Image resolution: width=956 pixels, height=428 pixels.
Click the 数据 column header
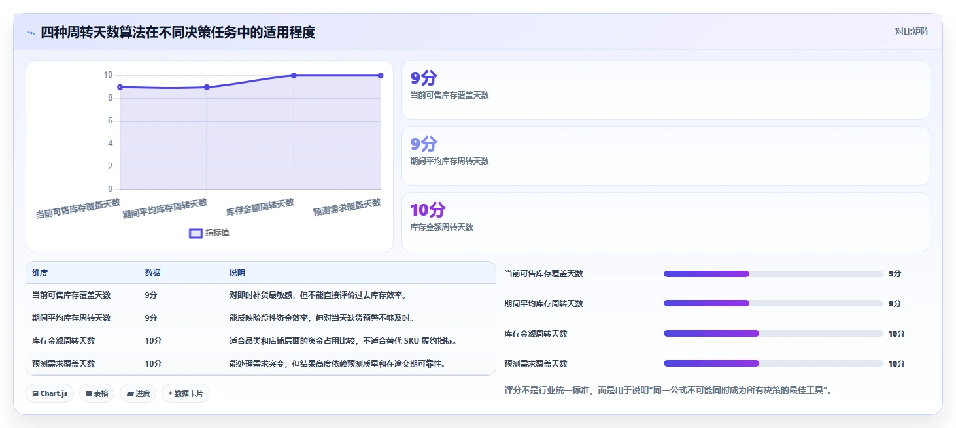pyautogui.click(x=153, y=273)
